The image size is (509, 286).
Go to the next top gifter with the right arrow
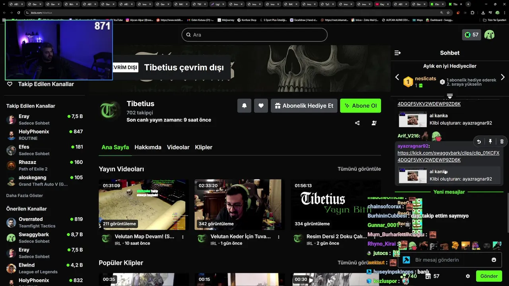point(503,77)
